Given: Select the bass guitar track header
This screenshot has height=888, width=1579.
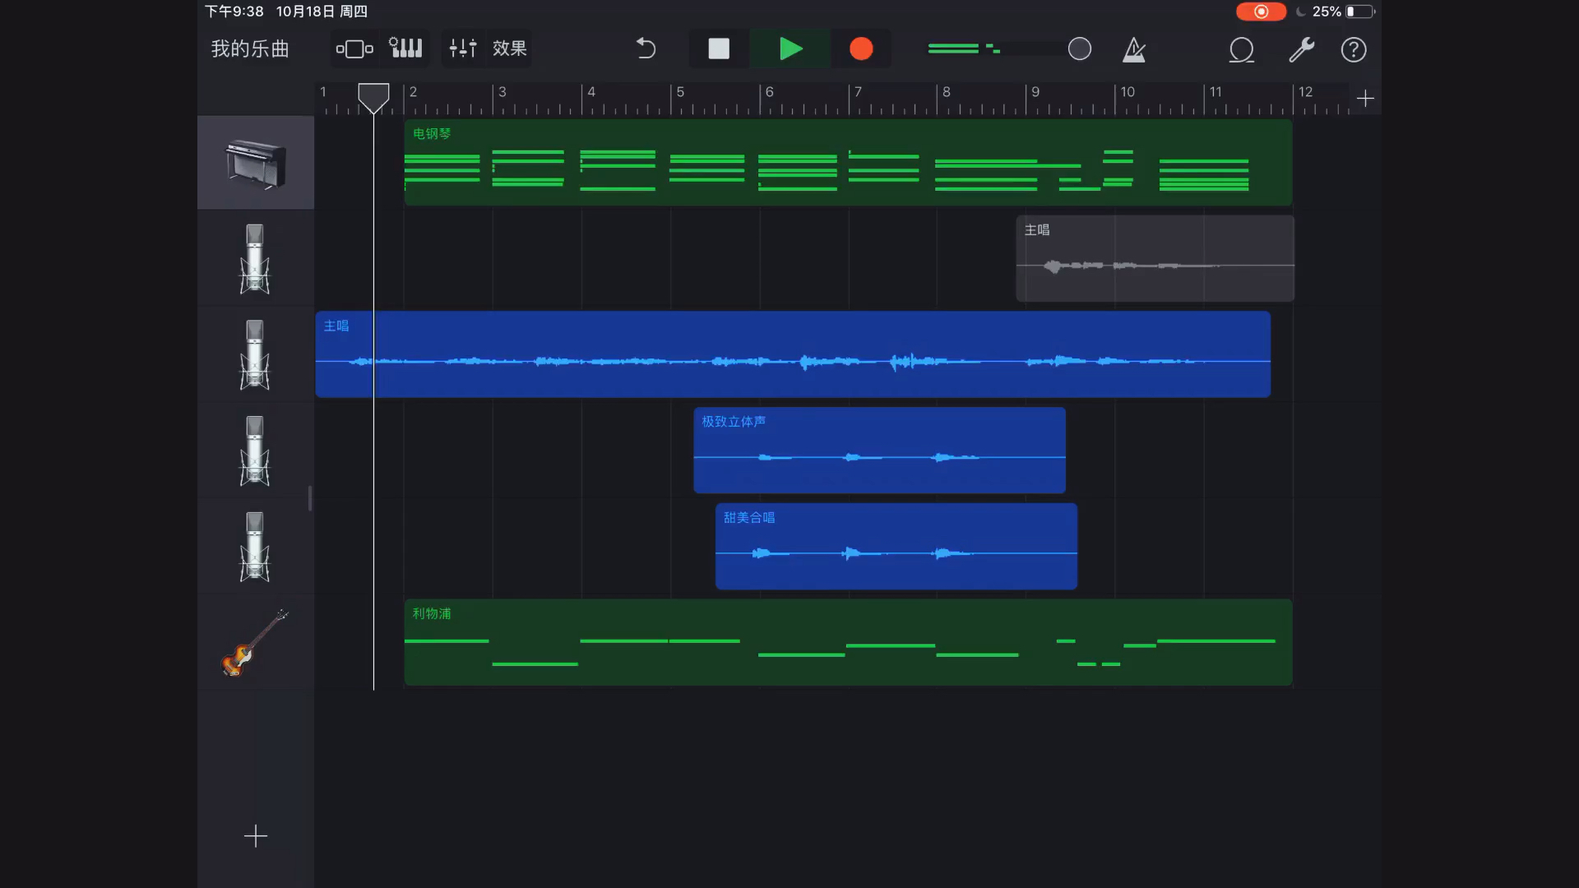Looking at the screenshot, I should 256,643.
